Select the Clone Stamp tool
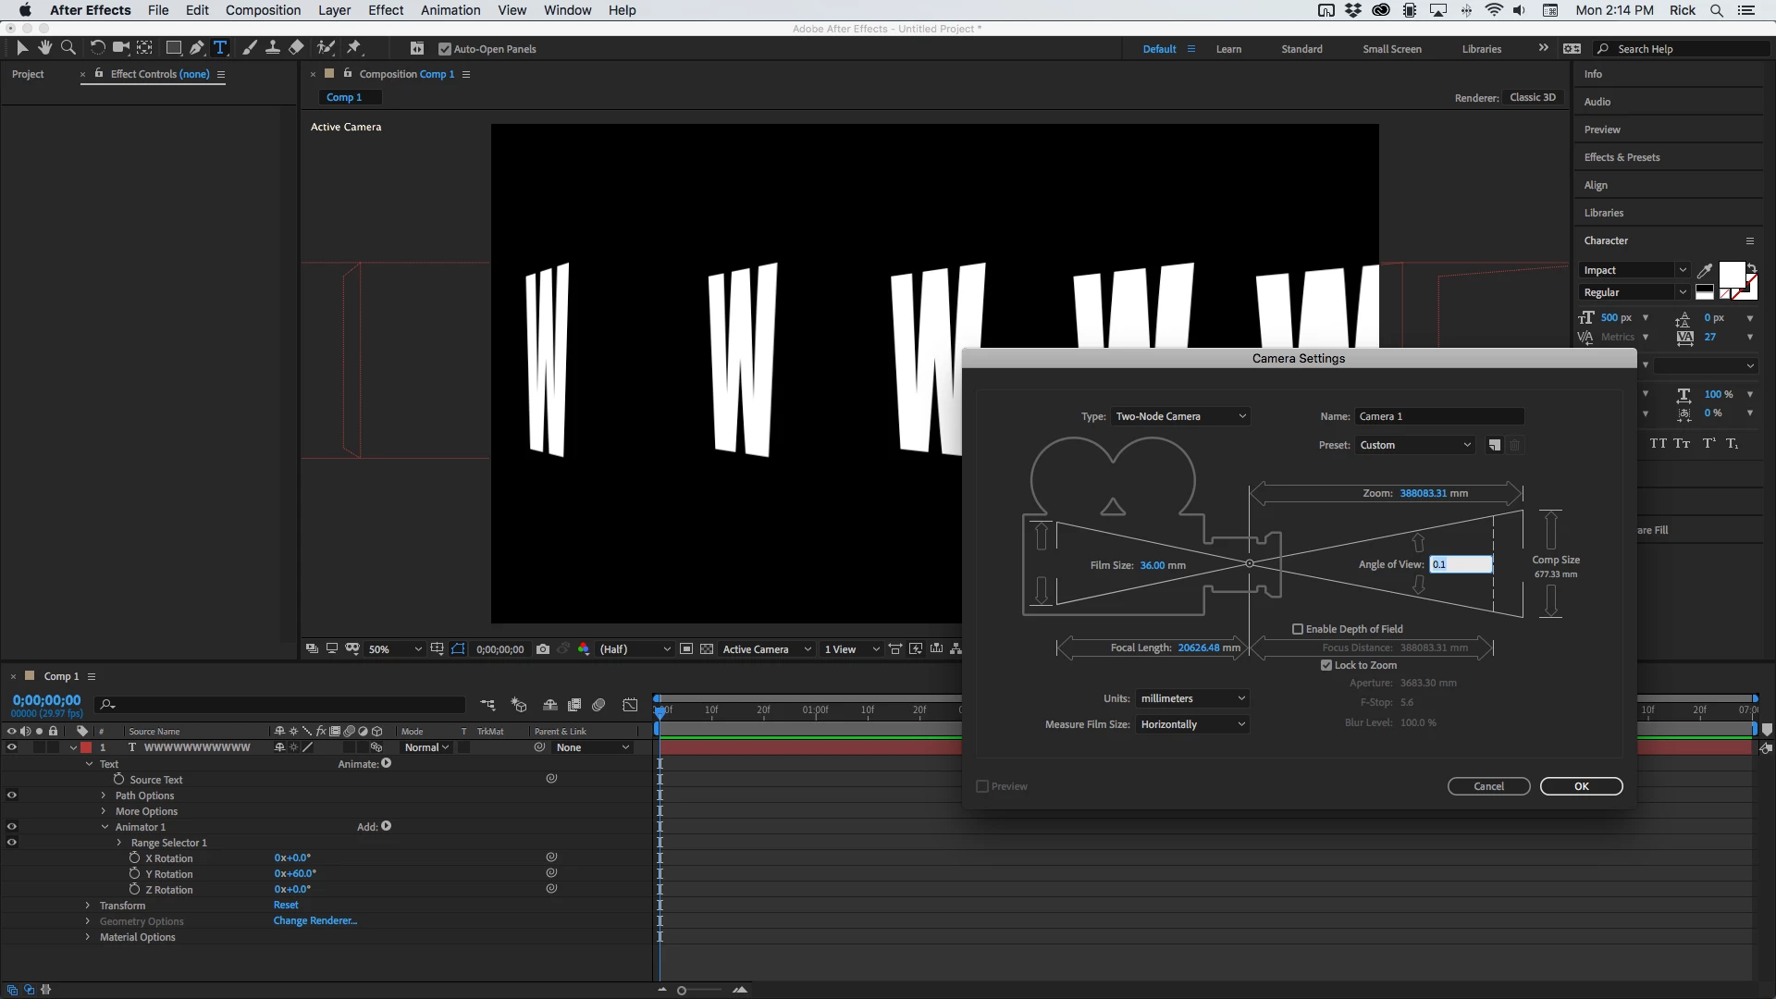 [272, 47]
